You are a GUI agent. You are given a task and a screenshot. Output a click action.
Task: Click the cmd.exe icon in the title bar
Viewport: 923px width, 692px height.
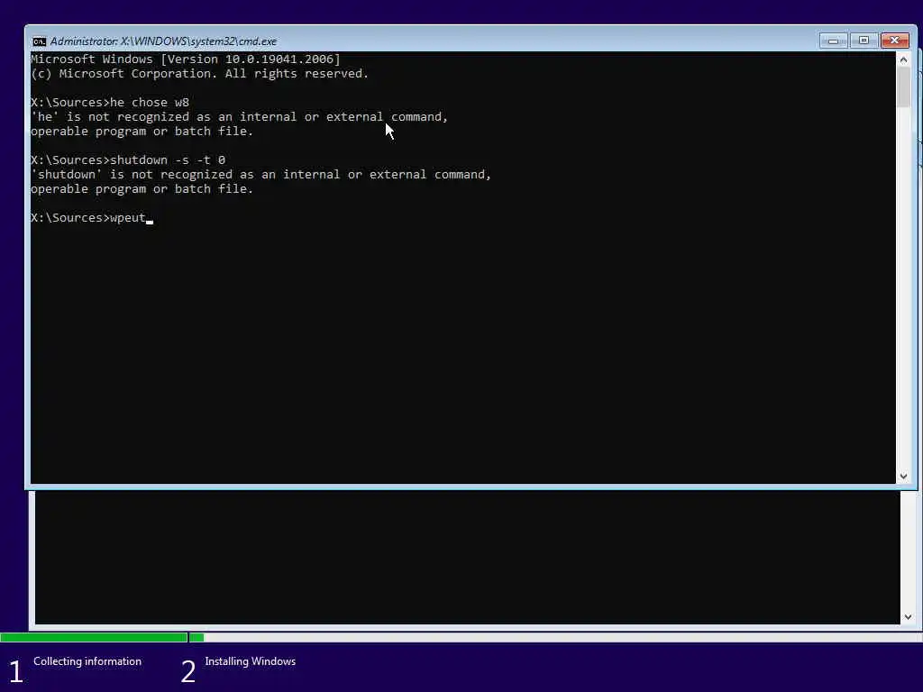(40, 41)
